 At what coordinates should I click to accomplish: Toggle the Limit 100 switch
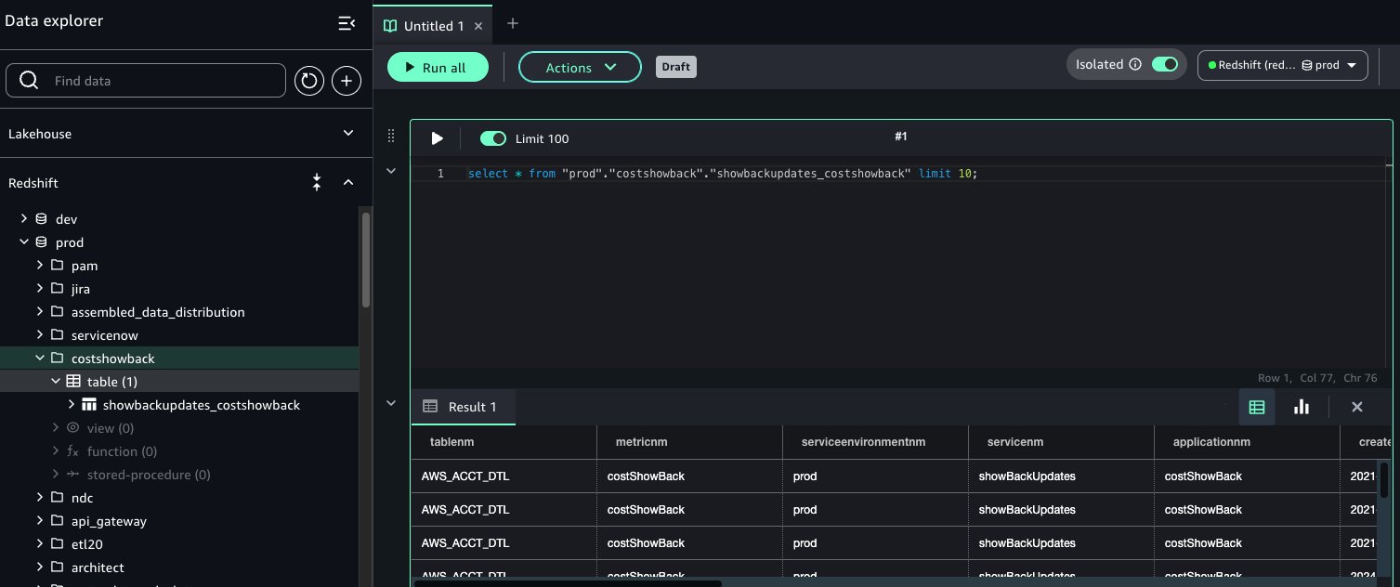(493, 138)
